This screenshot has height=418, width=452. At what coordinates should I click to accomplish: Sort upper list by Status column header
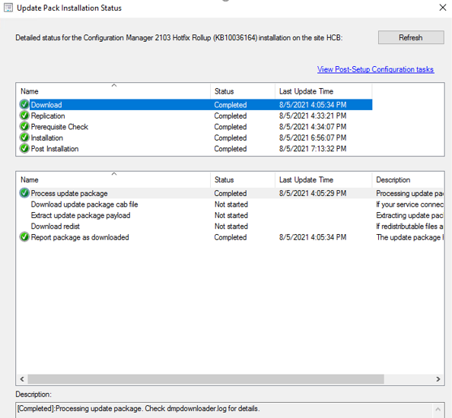coord(243,91)
